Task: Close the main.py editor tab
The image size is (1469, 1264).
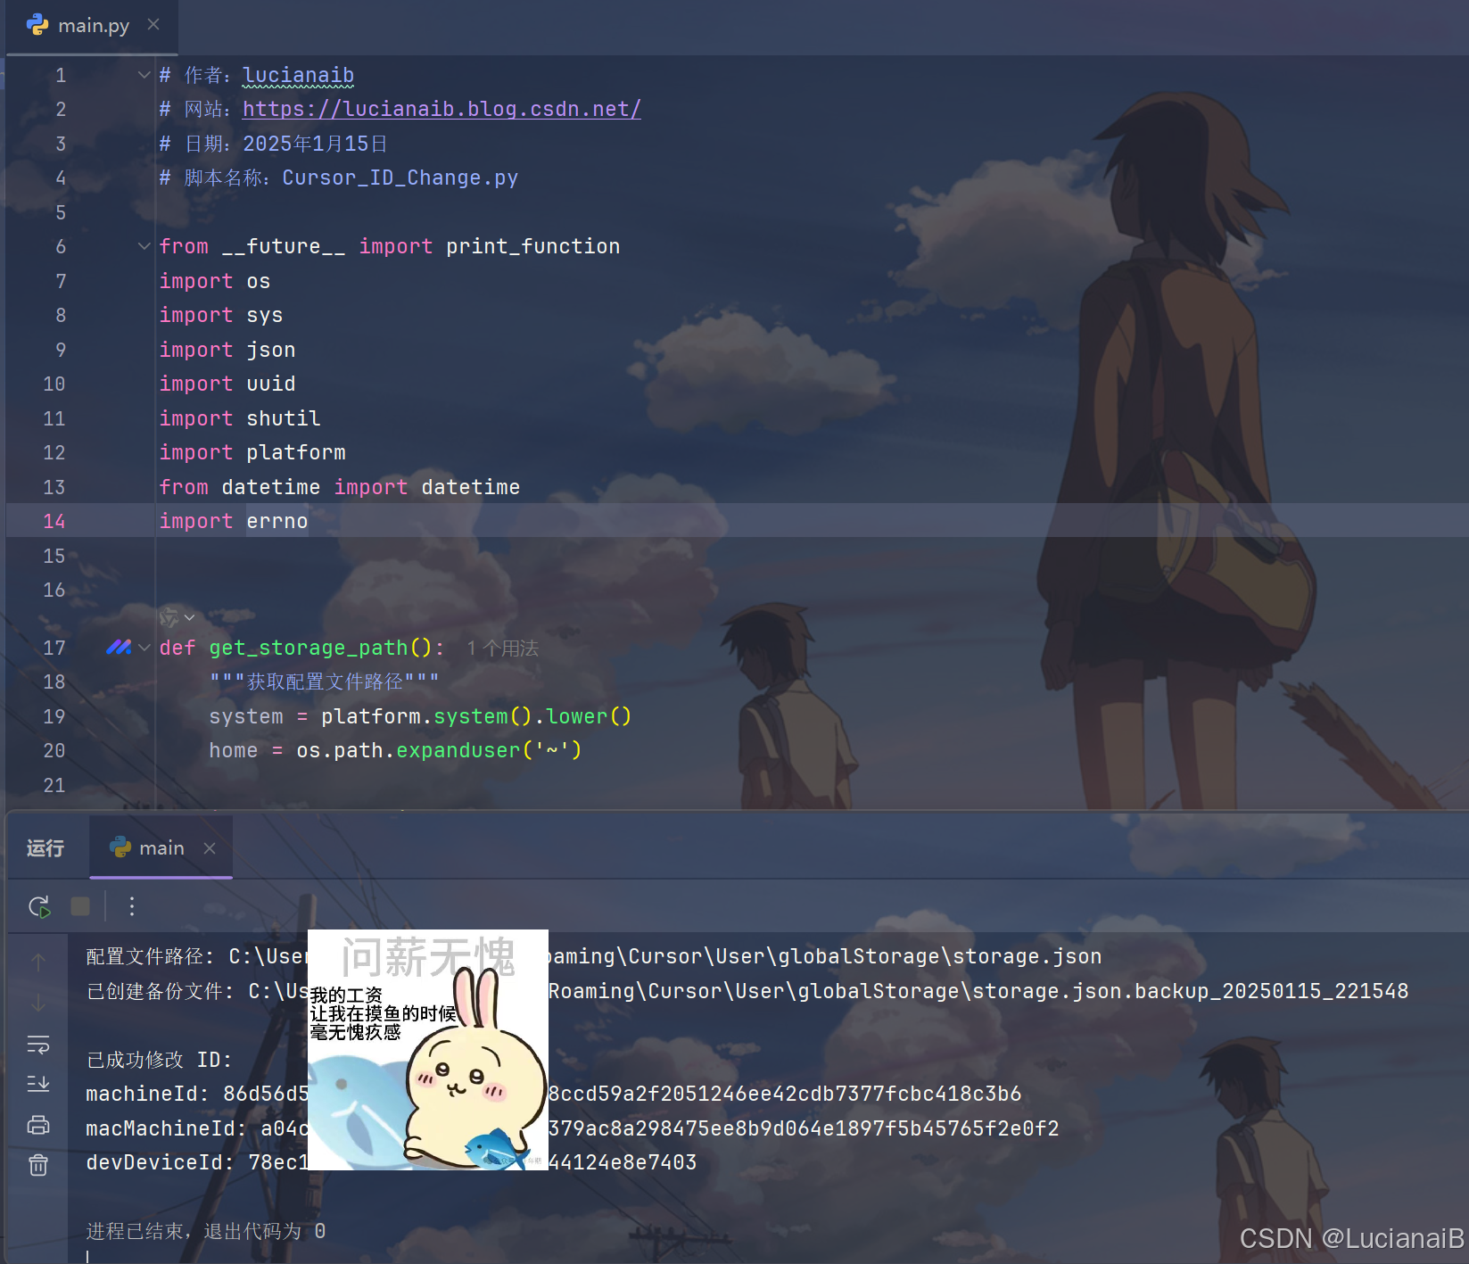Action: 153,25
